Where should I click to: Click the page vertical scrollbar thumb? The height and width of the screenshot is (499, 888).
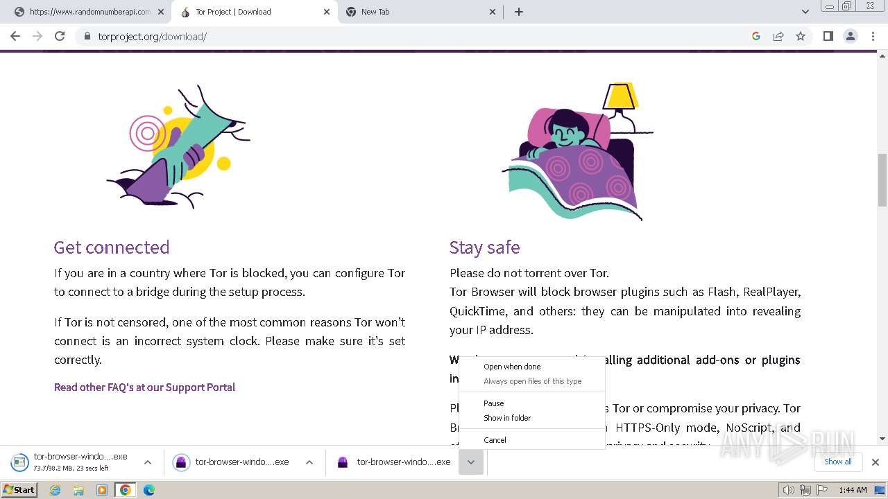(x=882, y=180)
